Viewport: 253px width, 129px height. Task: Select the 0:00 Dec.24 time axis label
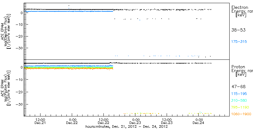point(199,121)
